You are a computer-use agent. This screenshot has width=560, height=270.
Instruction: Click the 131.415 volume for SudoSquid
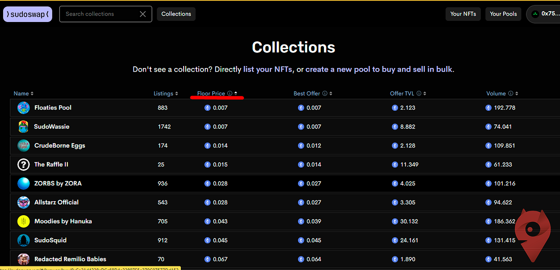tap(505, 240)
